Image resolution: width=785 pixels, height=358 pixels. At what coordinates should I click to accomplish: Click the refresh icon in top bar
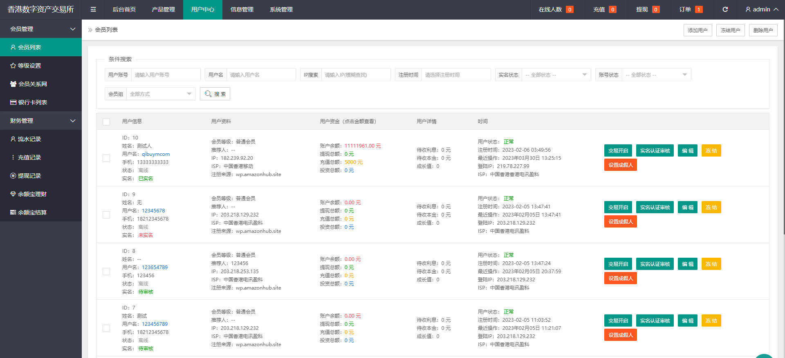point(725,9)
